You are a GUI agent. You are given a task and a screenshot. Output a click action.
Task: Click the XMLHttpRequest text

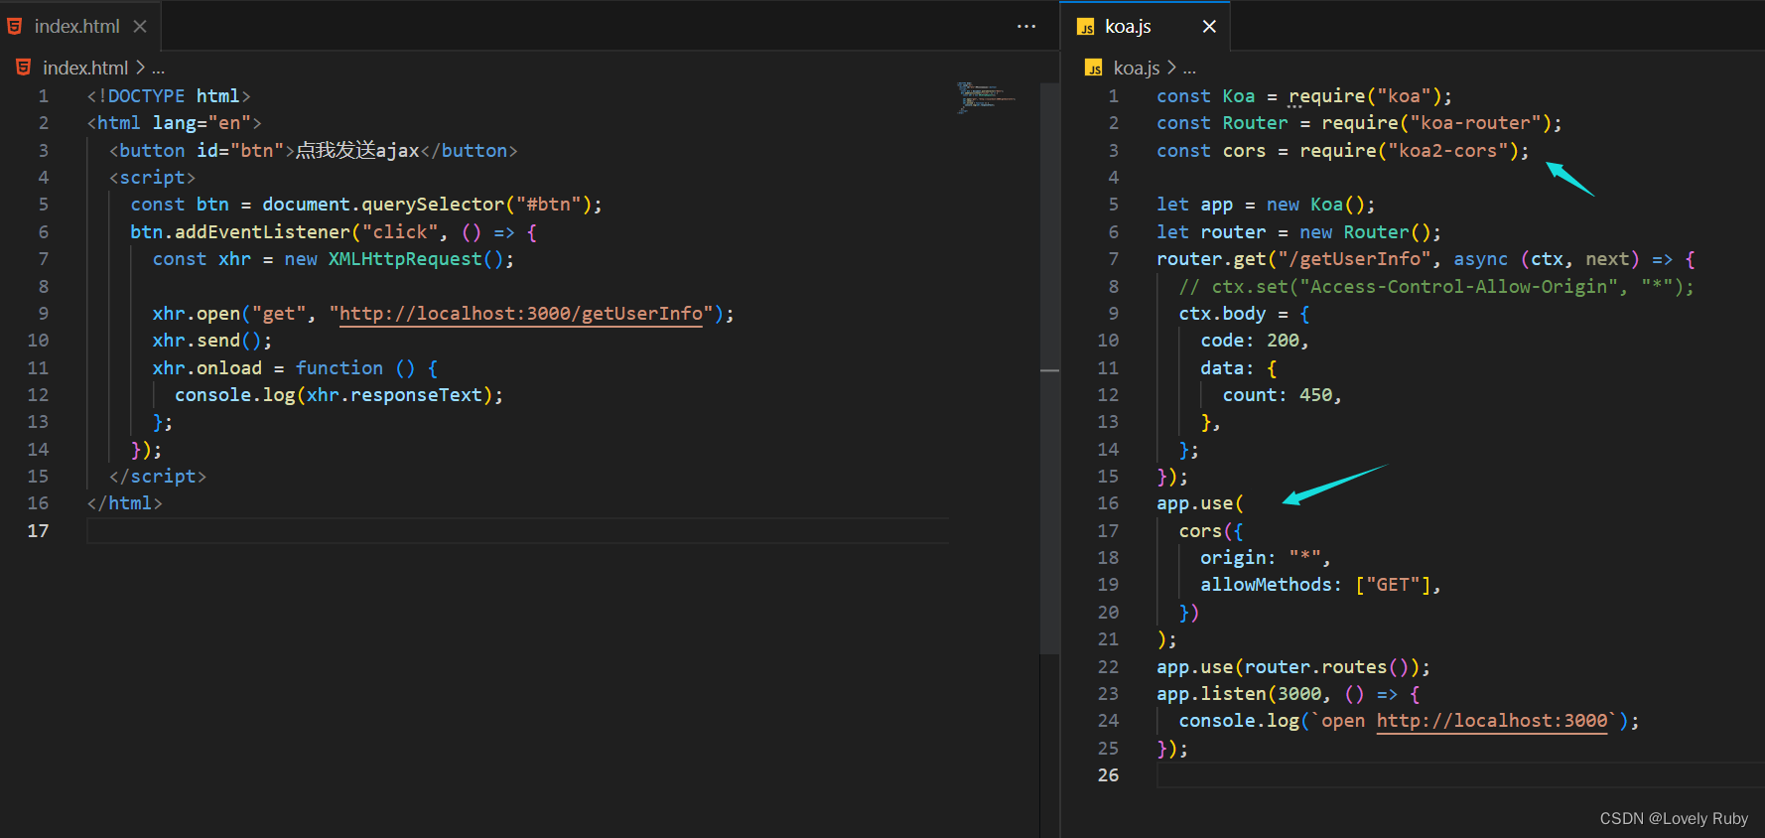point(405,259)
